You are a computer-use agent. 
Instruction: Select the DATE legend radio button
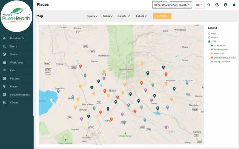209,34
